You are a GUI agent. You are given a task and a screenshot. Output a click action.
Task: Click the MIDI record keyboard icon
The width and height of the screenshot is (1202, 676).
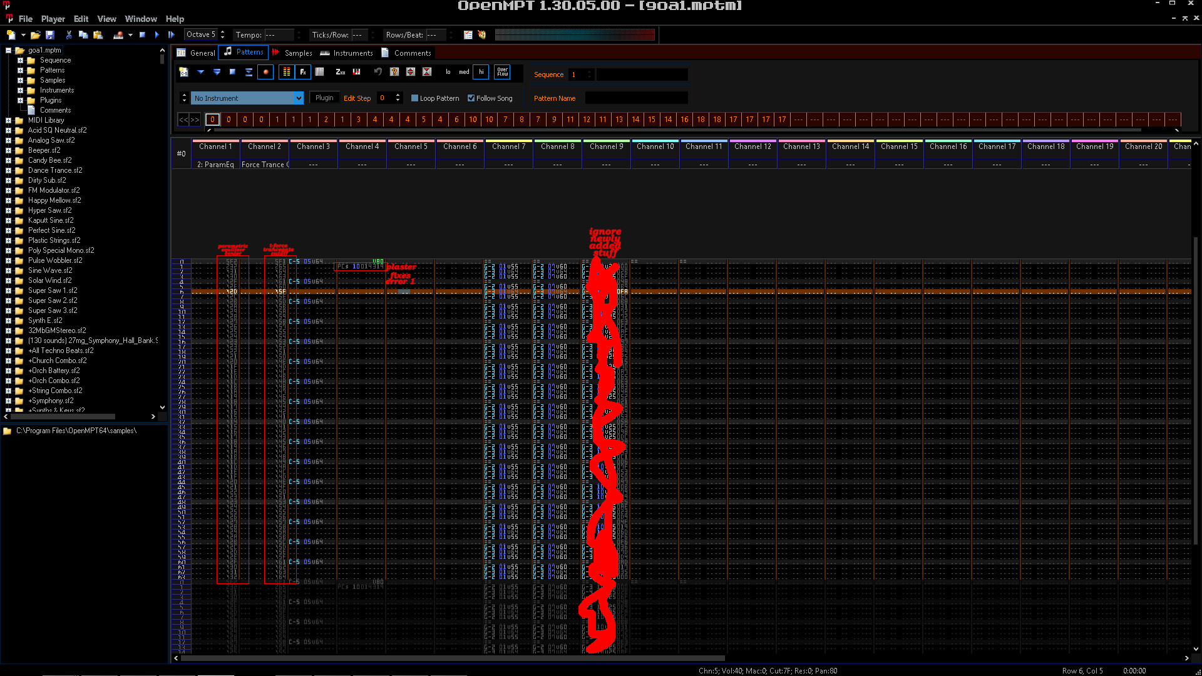click(x=118, y=35)
